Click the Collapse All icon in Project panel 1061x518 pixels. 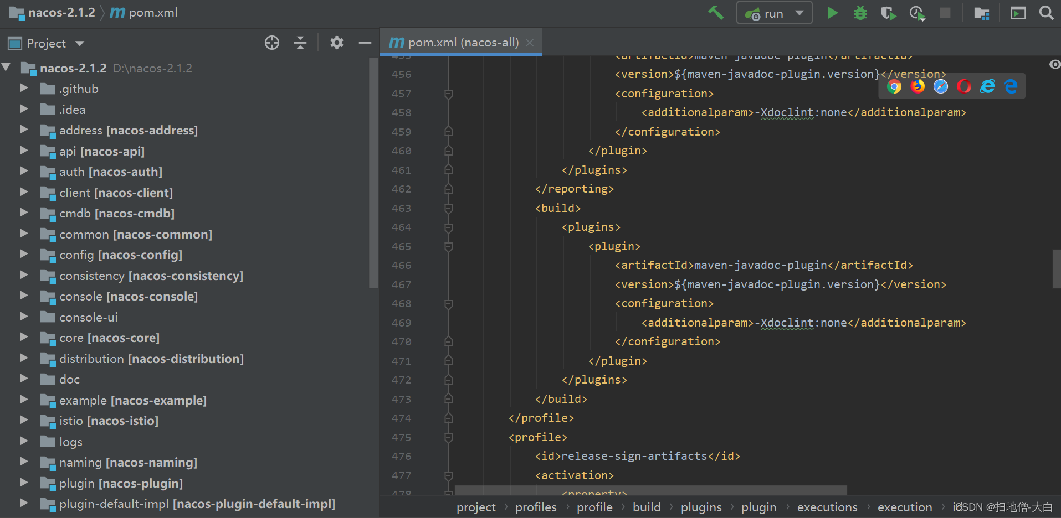pos(300,43)
